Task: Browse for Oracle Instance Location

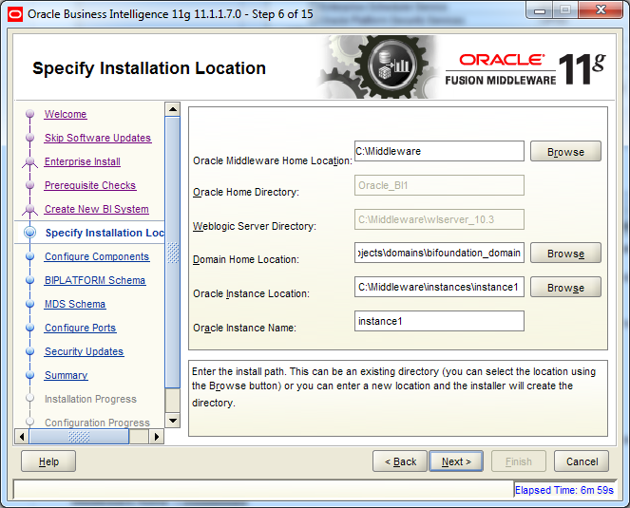Action: (565, 287)
